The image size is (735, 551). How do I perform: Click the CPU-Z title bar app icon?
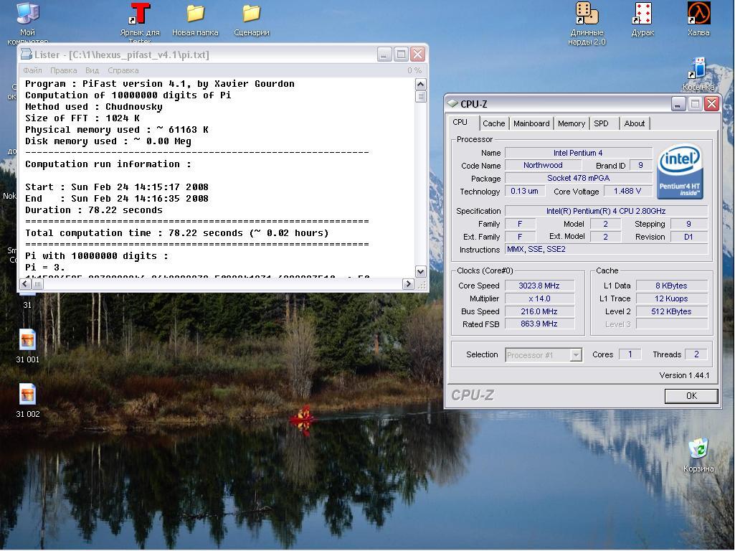[x=452, y=103]
